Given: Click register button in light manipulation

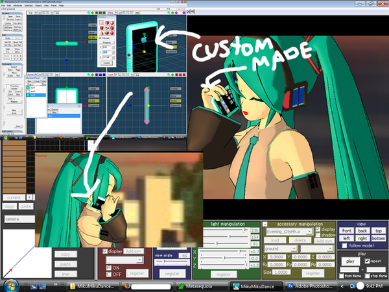Looking at the screenshot, I should pyautogui.click(x=224, y=274).
